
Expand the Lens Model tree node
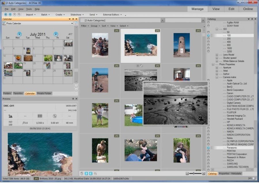tap(217, 55)
